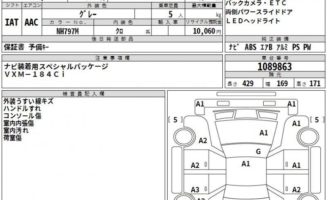Select the ハンドルすれ inspector note line
The width and height of the screenshot is (327, 200).
click(22, 108)
